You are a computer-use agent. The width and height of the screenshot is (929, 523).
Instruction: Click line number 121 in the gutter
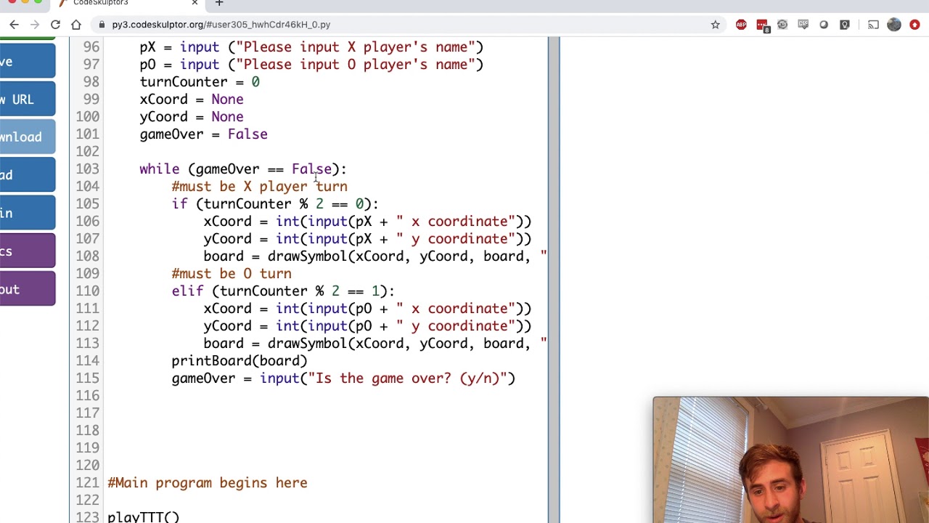pos(87,483)
